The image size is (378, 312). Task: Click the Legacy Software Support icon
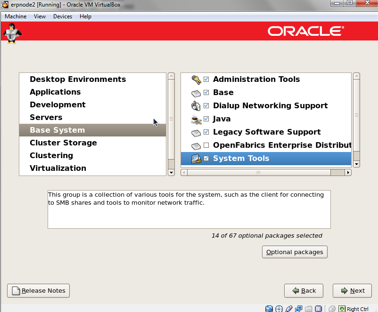click(x=196, y=133)
